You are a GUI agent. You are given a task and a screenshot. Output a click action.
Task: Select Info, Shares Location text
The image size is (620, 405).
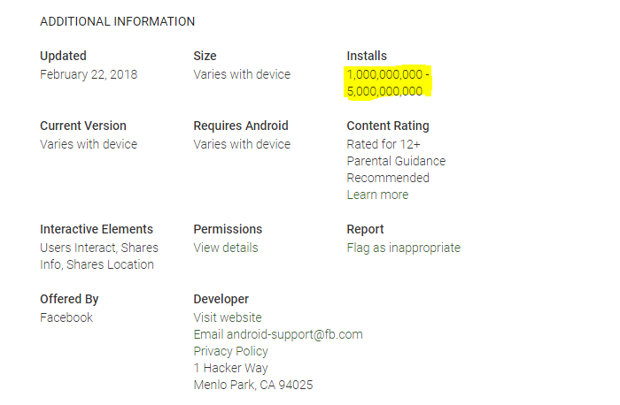click(x=97, y=264)
